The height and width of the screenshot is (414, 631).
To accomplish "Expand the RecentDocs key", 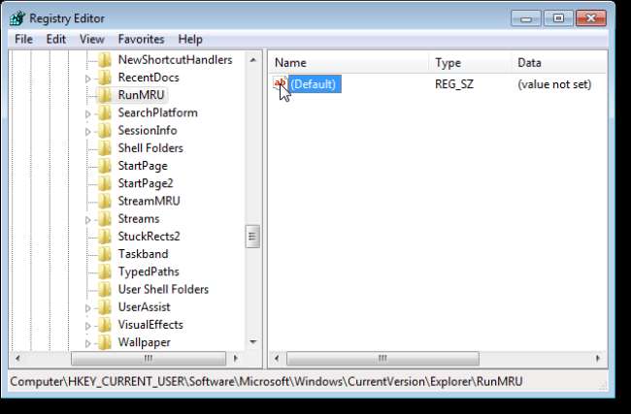I will tap(88, 79).
